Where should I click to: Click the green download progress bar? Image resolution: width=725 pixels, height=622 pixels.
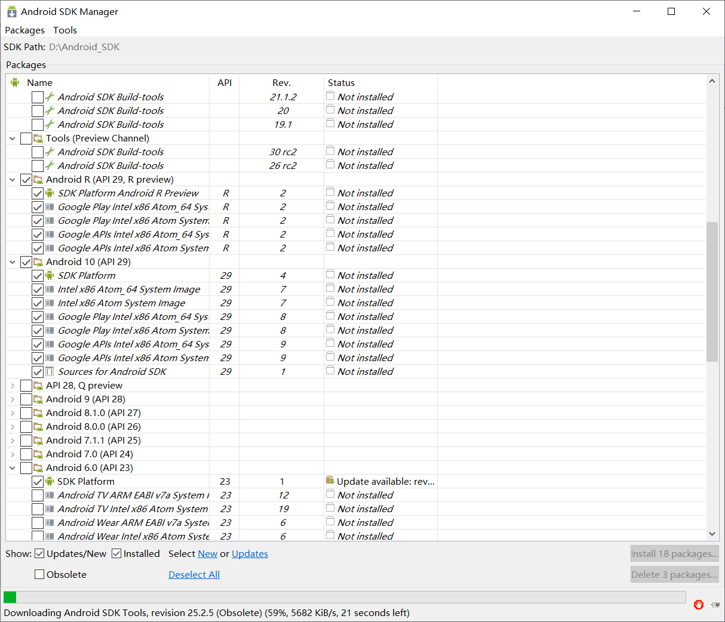[344, 597]
